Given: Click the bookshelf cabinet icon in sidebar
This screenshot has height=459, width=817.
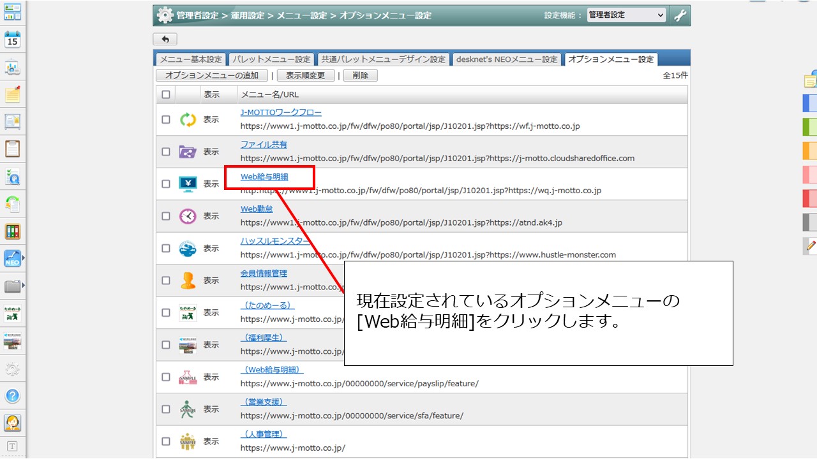Looking at the screenshot, I should click(13, 231).
